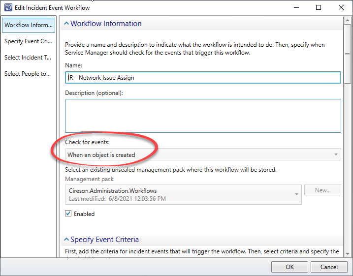
Task: Maximize the Edit Incident Event Workflow window
Action: click(319, 7)
